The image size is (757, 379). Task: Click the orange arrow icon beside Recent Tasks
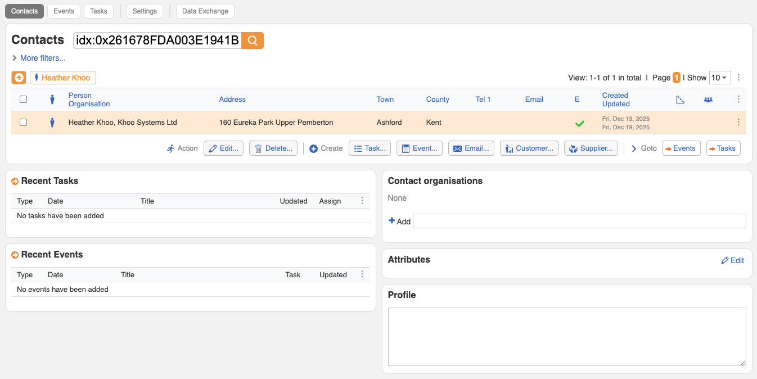15,181
